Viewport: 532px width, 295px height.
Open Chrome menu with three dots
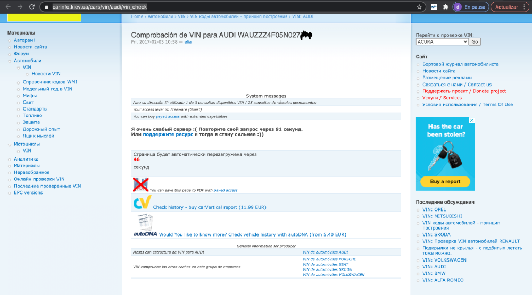525,7
